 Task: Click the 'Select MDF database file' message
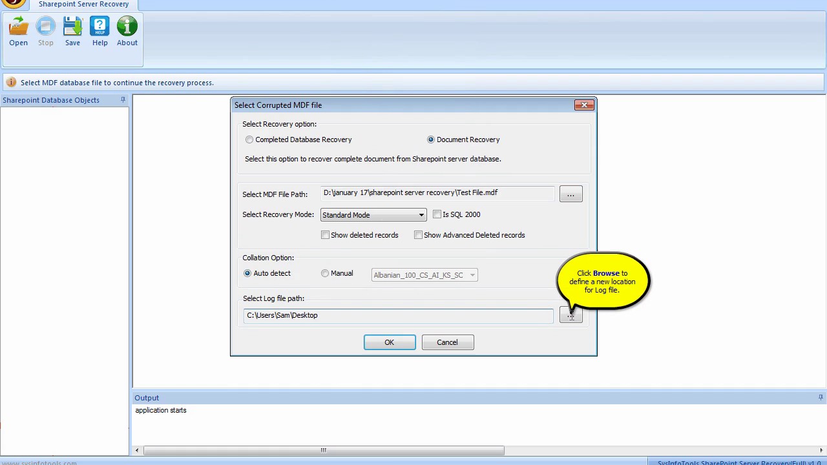pyautogui.click(x=117, y=83)
